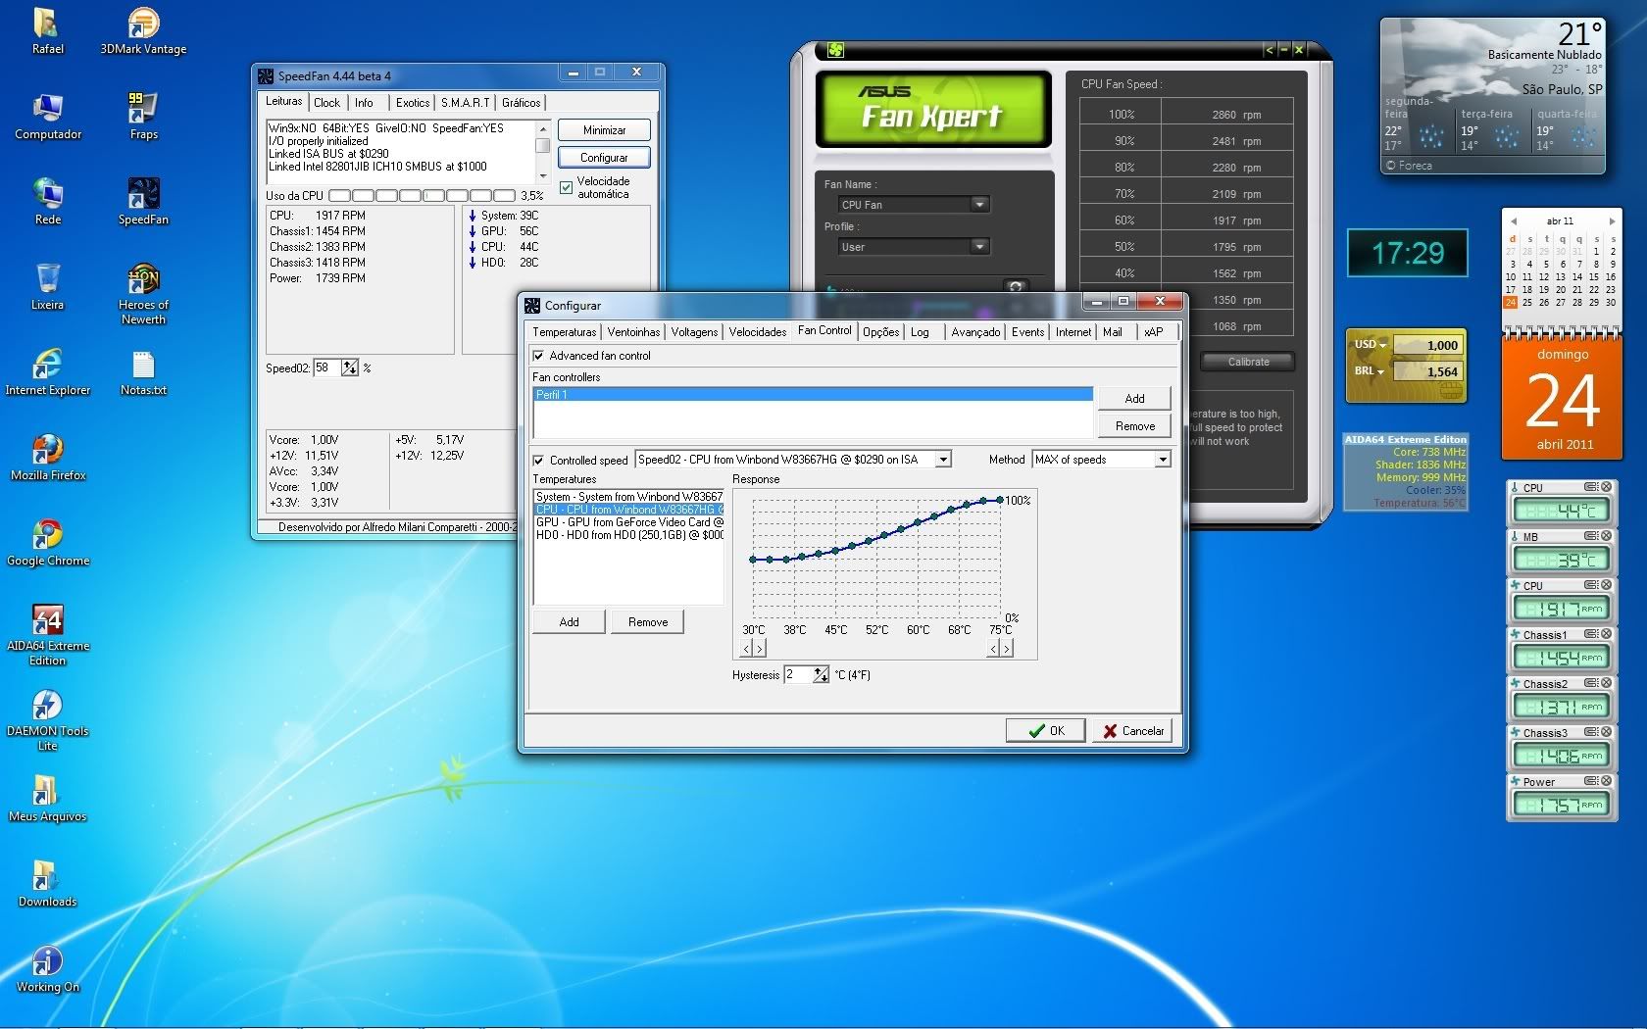Uncheck the Controlled speed checkbox

(538, 460)
